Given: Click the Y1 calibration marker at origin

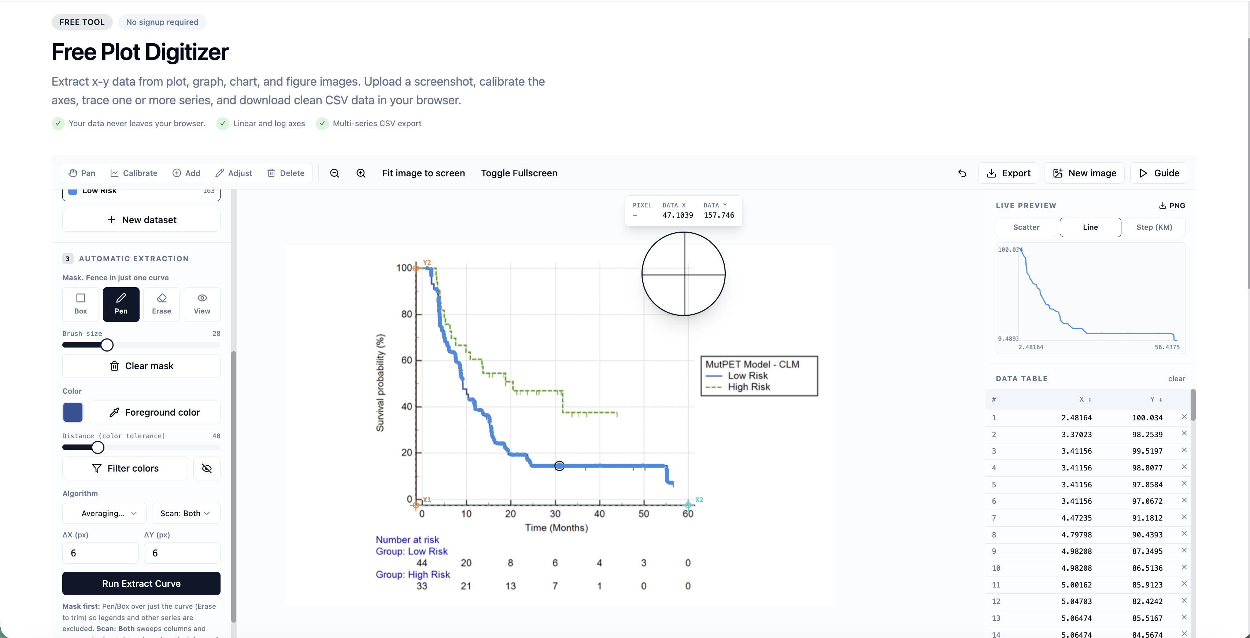Looking at the screenshot, I should 416,505.
